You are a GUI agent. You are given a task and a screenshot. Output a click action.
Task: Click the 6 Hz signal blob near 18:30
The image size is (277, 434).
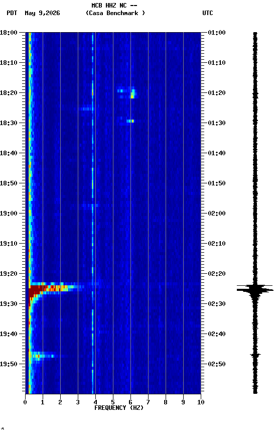tap(130, 121)
